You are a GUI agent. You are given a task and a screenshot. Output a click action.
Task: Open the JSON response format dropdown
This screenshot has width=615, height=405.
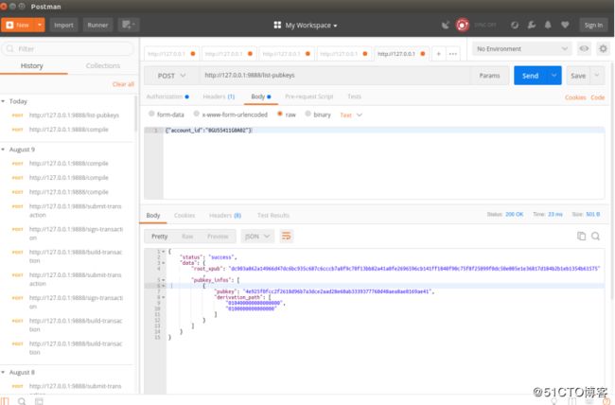tap(257, 237)
